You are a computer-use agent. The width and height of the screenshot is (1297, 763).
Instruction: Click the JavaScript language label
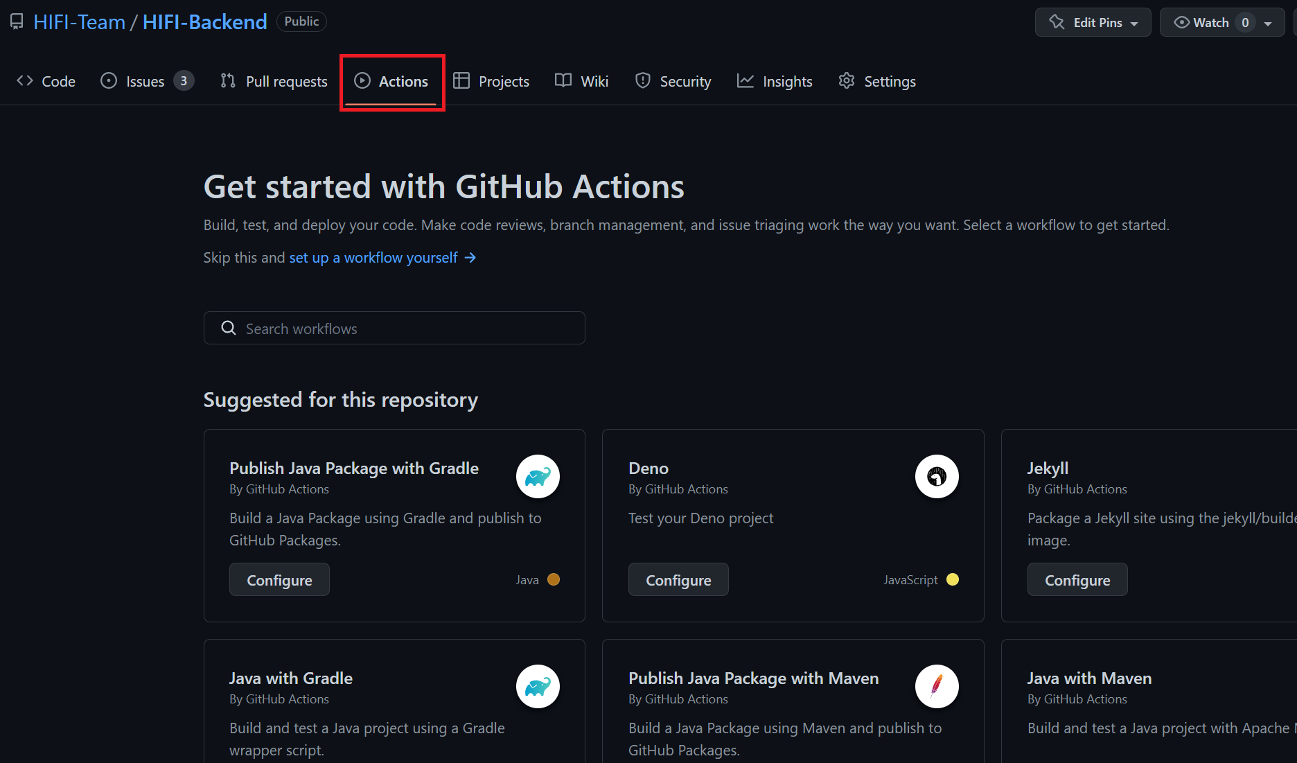tap(910, 580)
